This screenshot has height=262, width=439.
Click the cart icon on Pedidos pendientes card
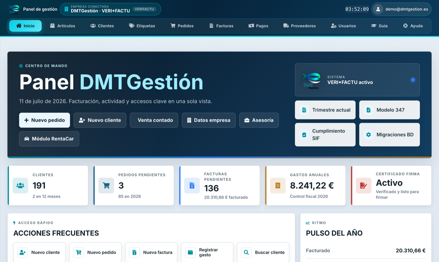pos(106,186)
